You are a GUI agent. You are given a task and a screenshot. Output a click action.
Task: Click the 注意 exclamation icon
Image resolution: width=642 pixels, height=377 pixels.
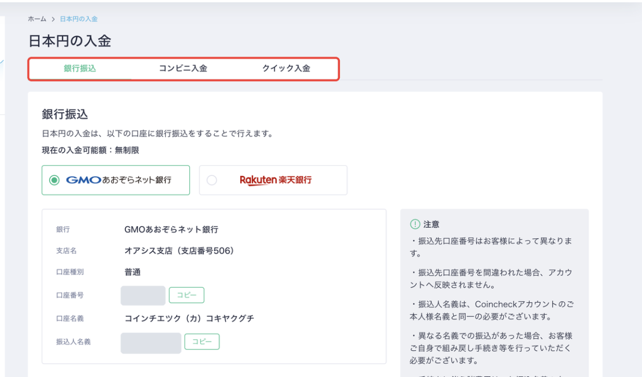415,224
